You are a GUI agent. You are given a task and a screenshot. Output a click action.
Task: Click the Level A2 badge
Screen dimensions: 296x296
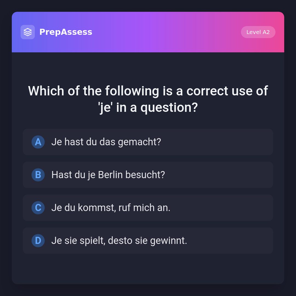tap(258, 32)
